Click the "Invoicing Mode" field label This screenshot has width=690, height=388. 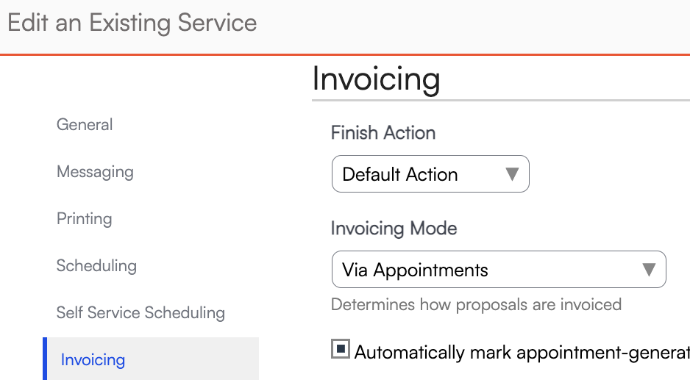point(394,229)
